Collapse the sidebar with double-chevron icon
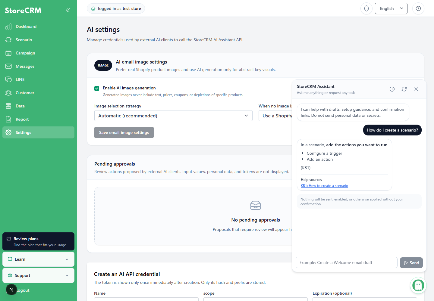 68,10
